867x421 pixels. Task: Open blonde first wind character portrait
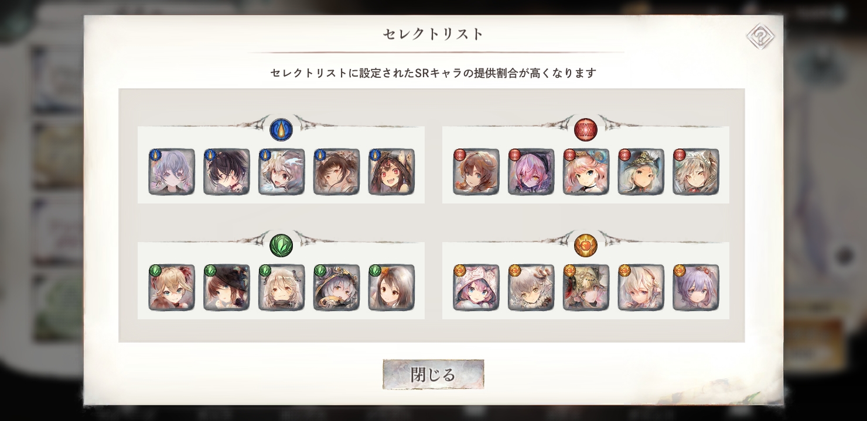click(172, 288)
